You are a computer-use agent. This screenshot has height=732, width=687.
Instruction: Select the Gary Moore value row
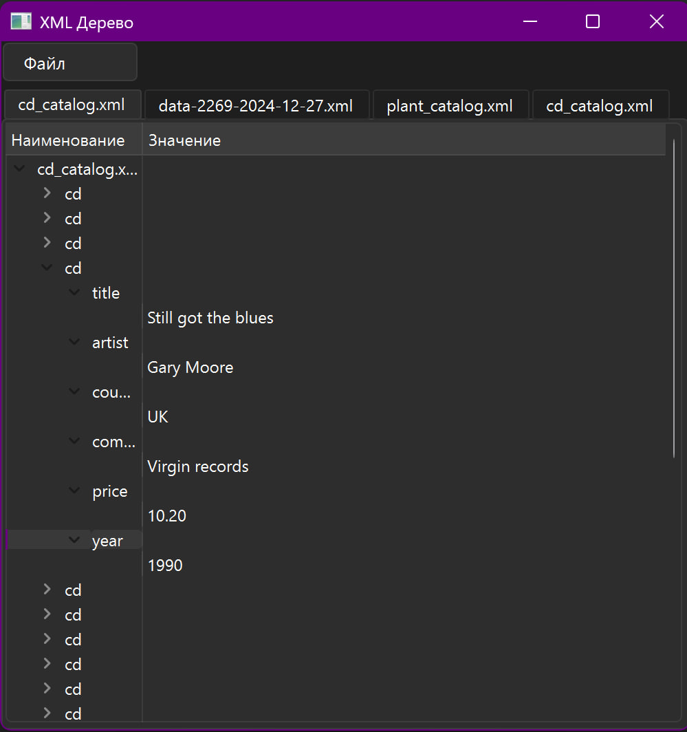190,367
